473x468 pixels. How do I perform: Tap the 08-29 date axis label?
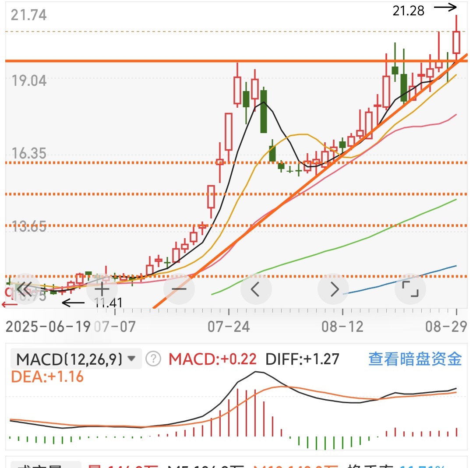click(x=446, y=327)
